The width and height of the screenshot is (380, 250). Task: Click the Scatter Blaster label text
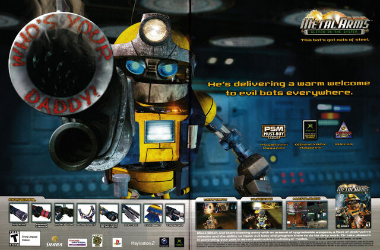pyautogui.click(x=109, y=226)
